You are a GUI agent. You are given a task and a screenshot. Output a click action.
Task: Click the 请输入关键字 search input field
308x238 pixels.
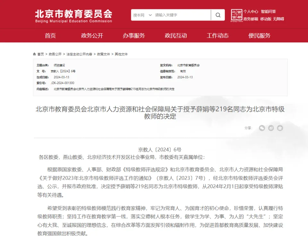point(182,15)
